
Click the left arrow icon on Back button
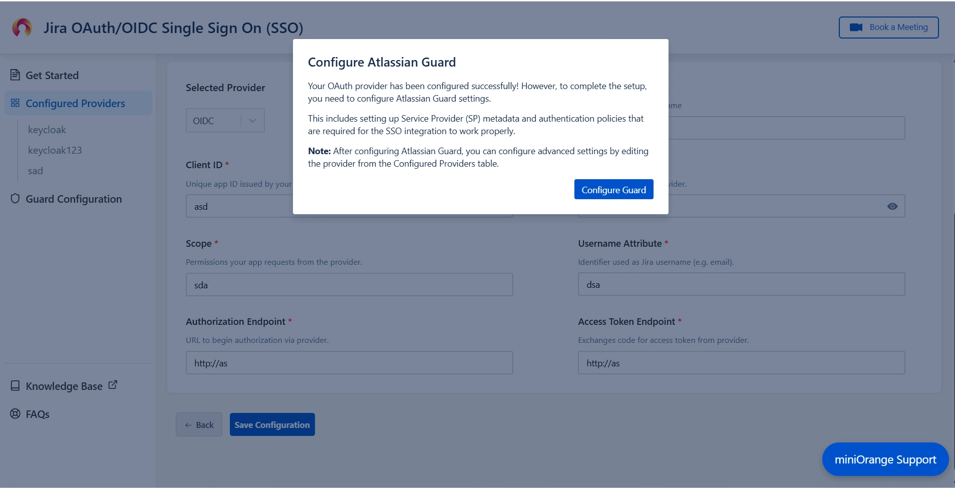point(188,425)
